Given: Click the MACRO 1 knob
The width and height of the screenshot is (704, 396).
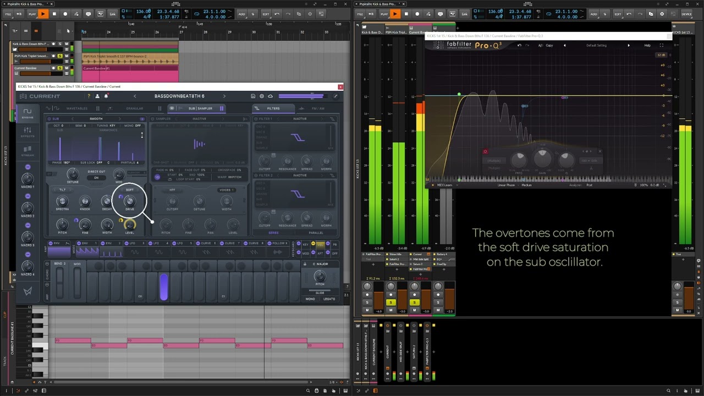Looking at the screenshot, I should (x=27, y=178).
